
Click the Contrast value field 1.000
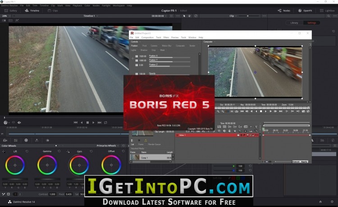pos(52,194)
